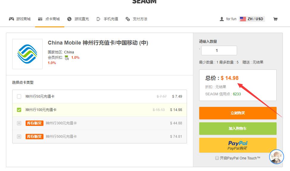Viewport: 290px width, 171px height.
Task: Open 点卡商城 tab
Action: (x=52, y=19)
